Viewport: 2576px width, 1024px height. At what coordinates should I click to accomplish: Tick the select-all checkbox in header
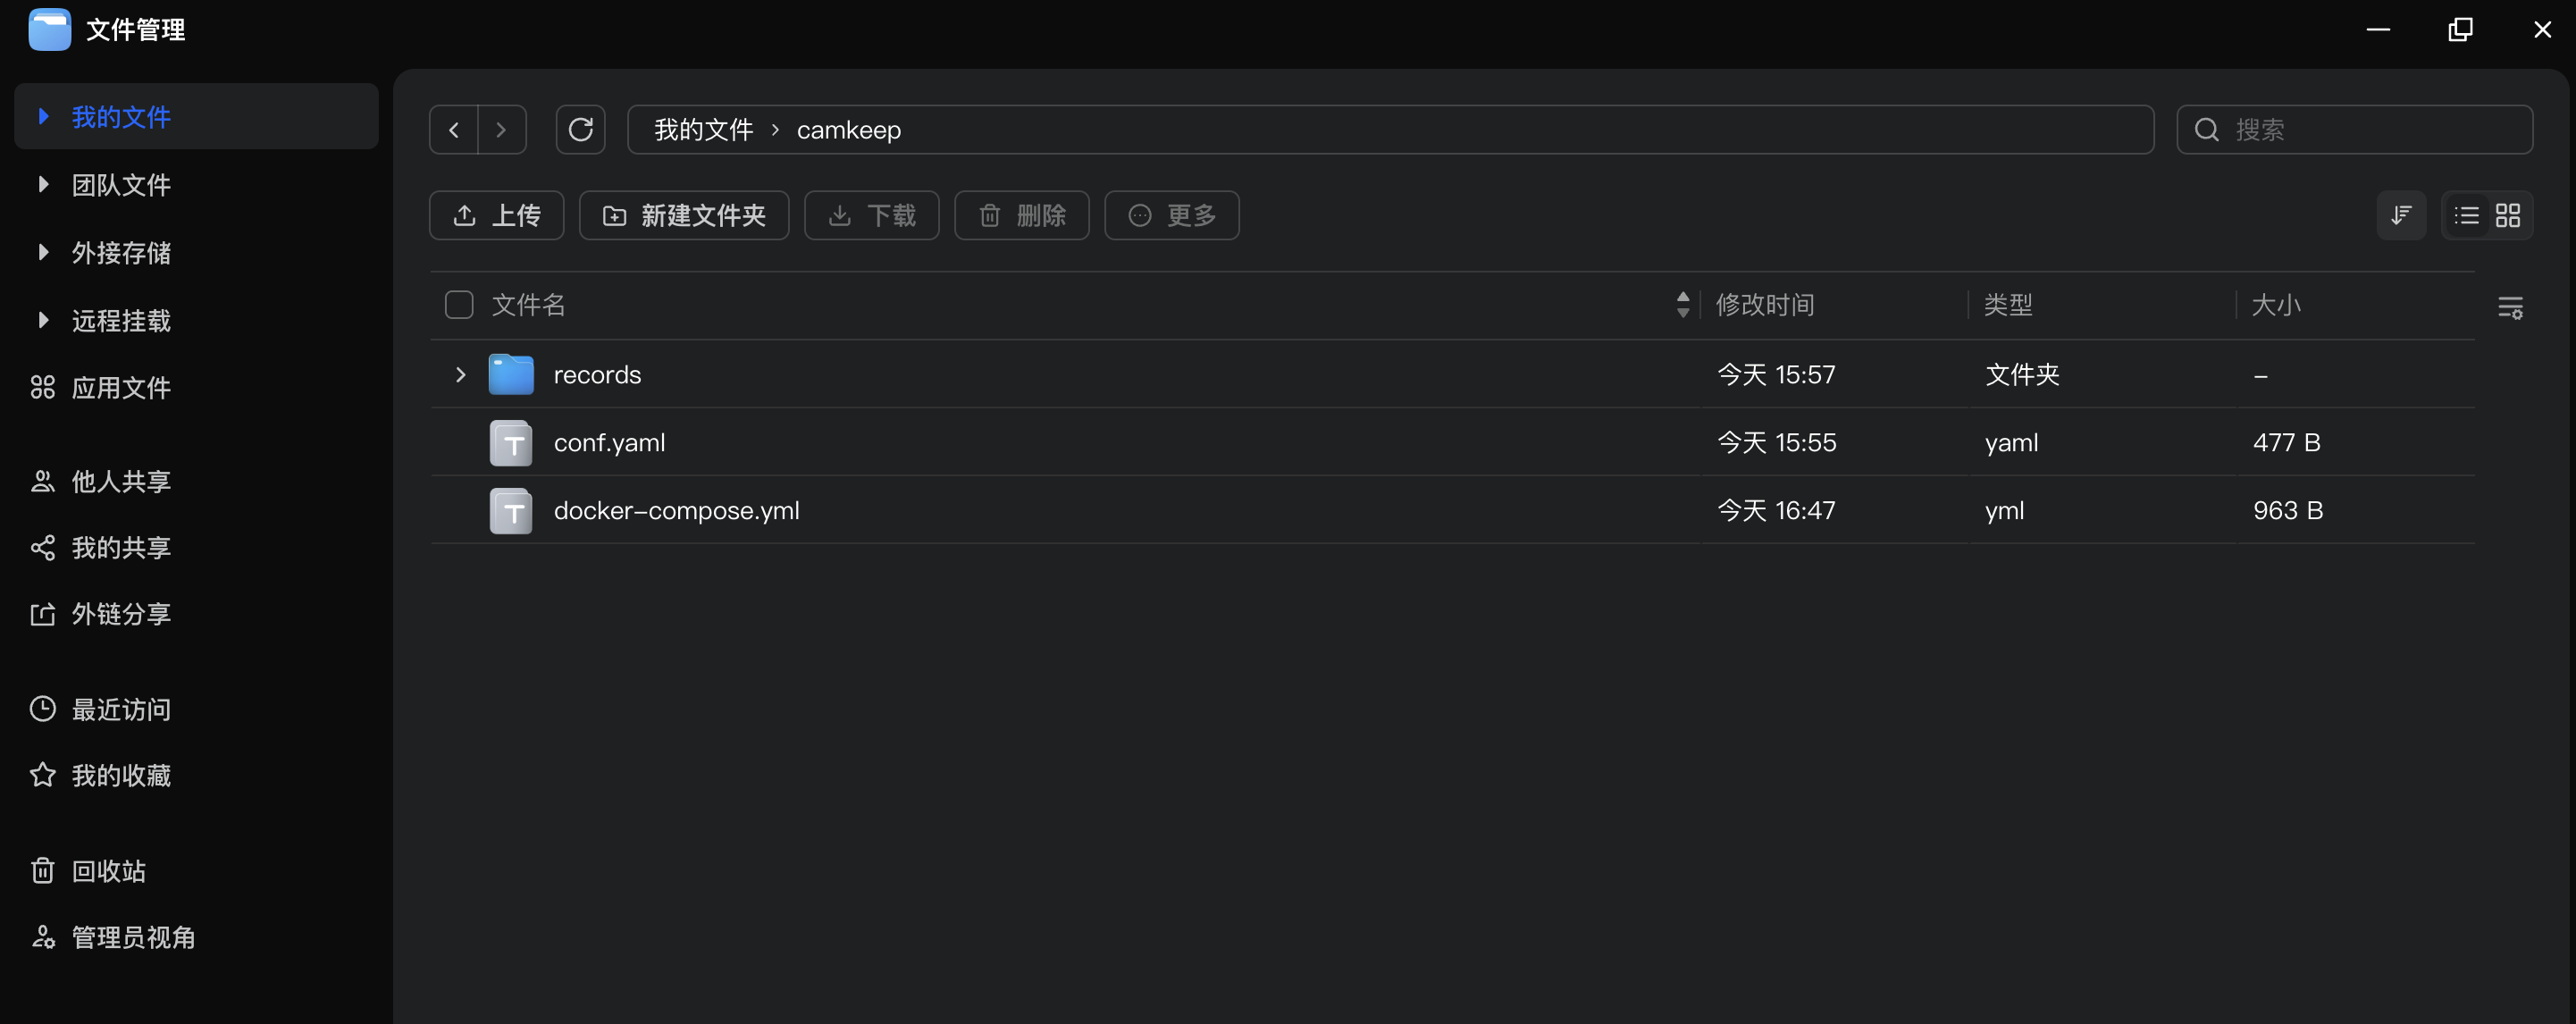pos(459,305)
